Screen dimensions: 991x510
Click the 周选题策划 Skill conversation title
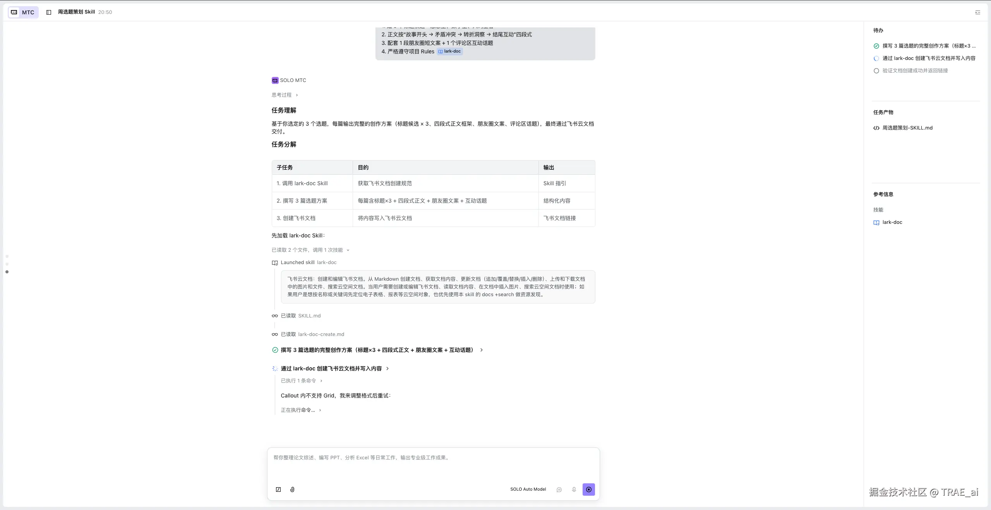click(x=76, y=12)
